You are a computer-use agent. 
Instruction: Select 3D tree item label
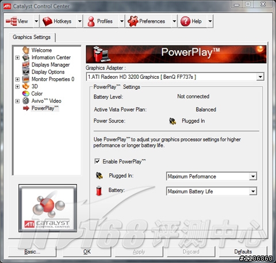[34, 86]
